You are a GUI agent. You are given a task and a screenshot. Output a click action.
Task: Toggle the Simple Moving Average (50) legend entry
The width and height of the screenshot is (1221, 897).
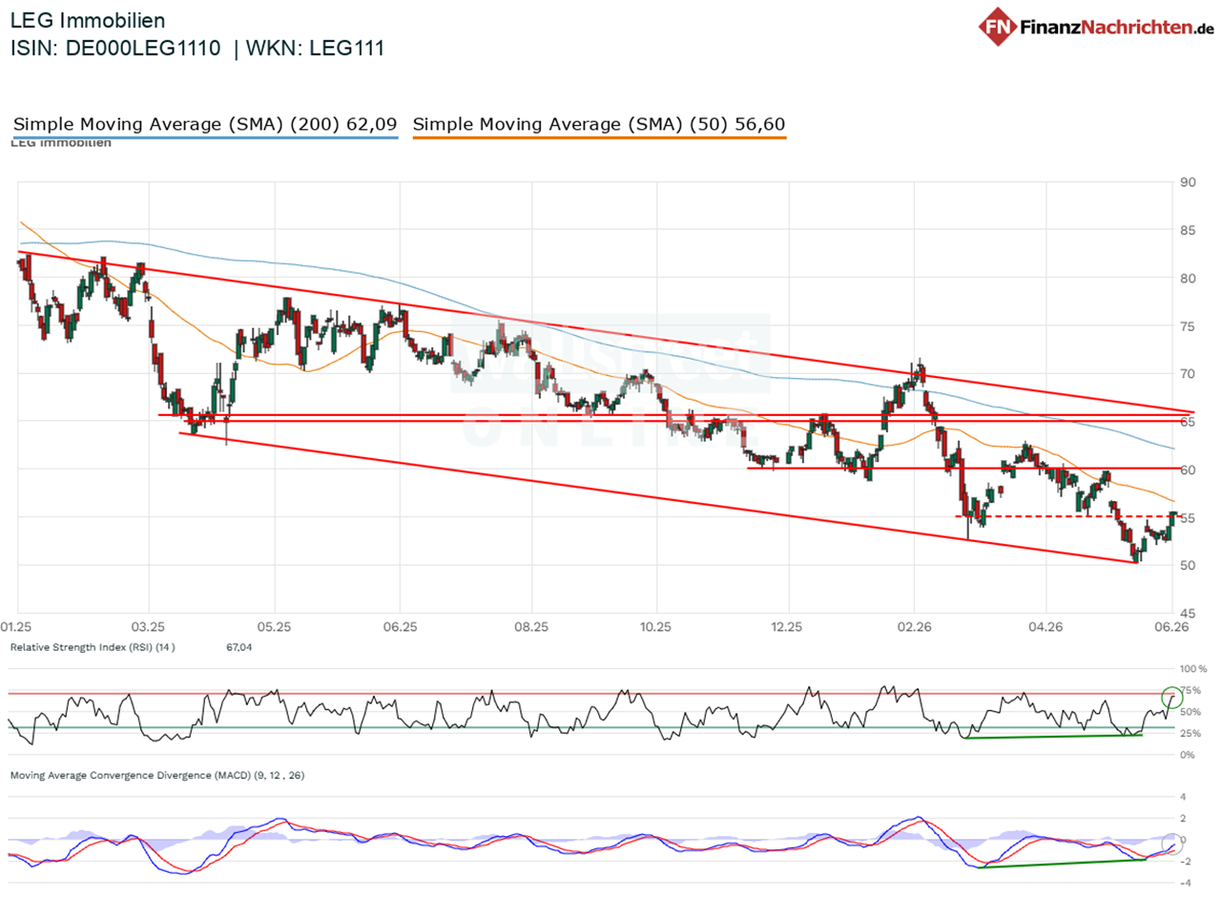pyautogui.click(x=599, y=124)
